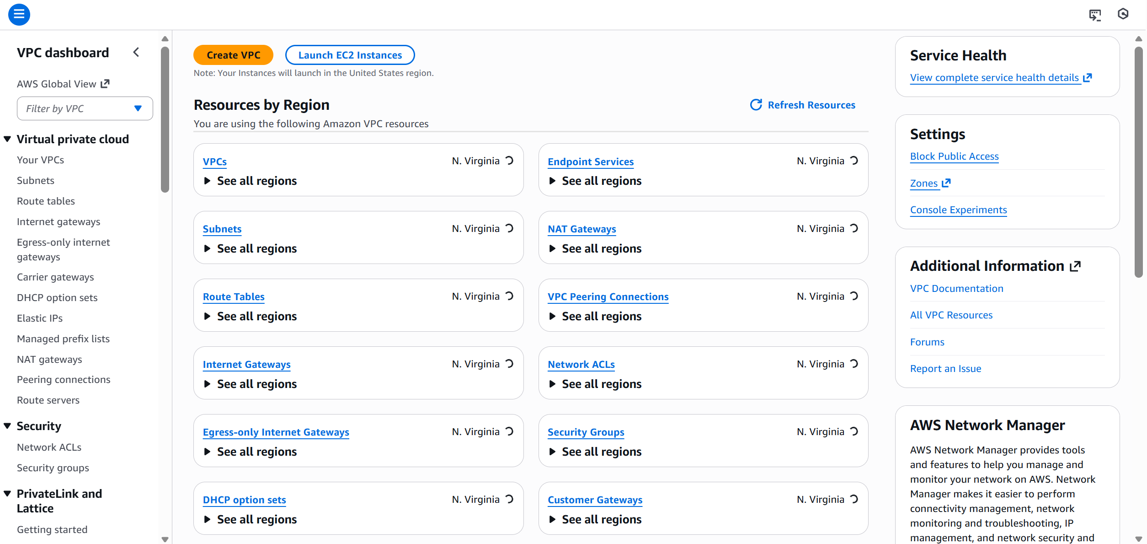This screenshot has width=1147, height=544.
Task: Click the sidebar scrollbar thumb
Action: (x=165, y=119)
